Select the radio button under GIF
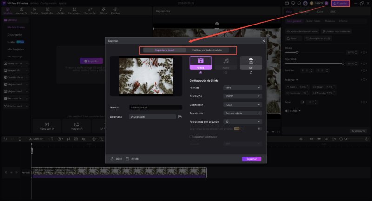The width and height of the screenshot is (372, 201). 251,73
